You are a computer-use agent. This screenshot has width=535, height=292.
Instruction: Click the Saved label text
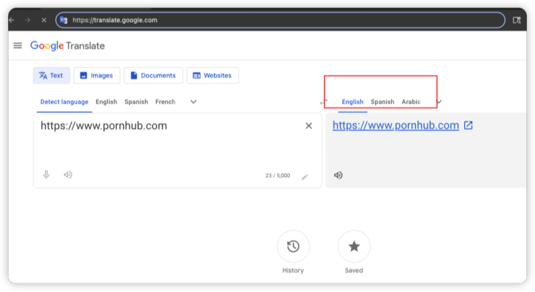[x=354, y=271]
